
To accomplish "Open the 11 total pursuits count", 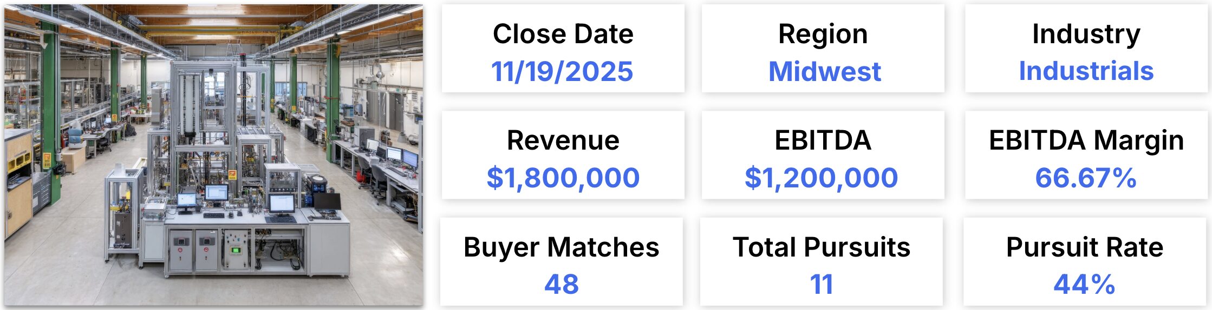I will [821, 284].
